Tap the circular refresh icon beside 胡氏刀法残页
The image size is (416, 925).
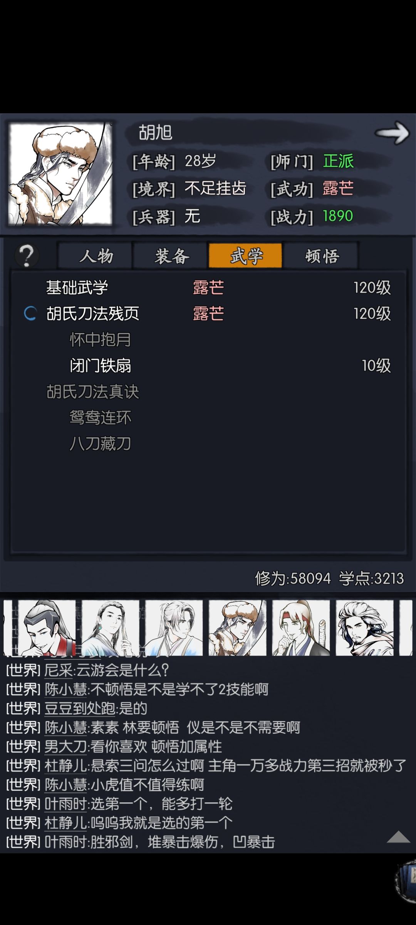point(30,313)
